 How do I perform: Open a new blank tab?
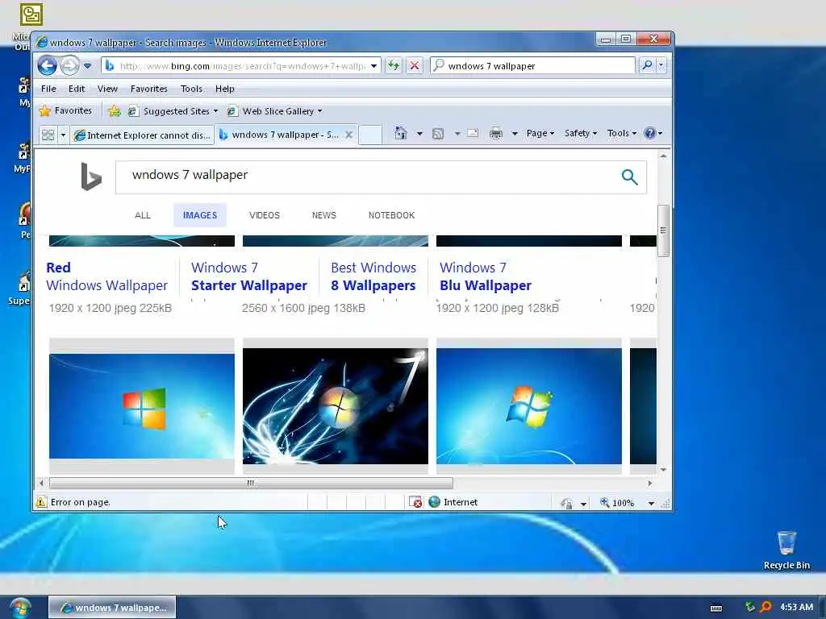(x=369, y=135)
